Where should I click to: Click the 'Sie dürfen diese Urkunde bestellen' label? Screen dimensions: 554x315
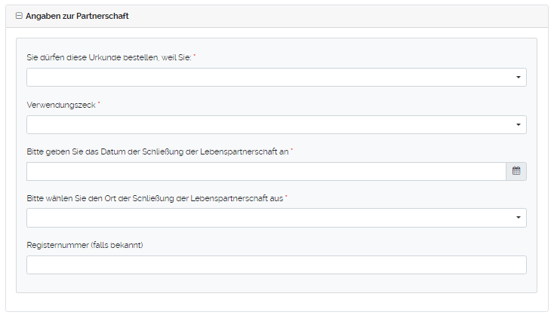(x=109, y=57)
